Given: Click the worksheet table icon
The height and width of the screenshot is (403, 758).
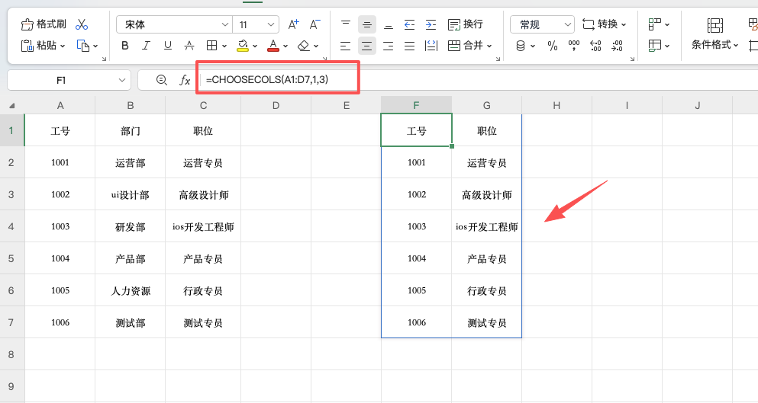Looking at the screenshot, I should click(x=655, y=46).
